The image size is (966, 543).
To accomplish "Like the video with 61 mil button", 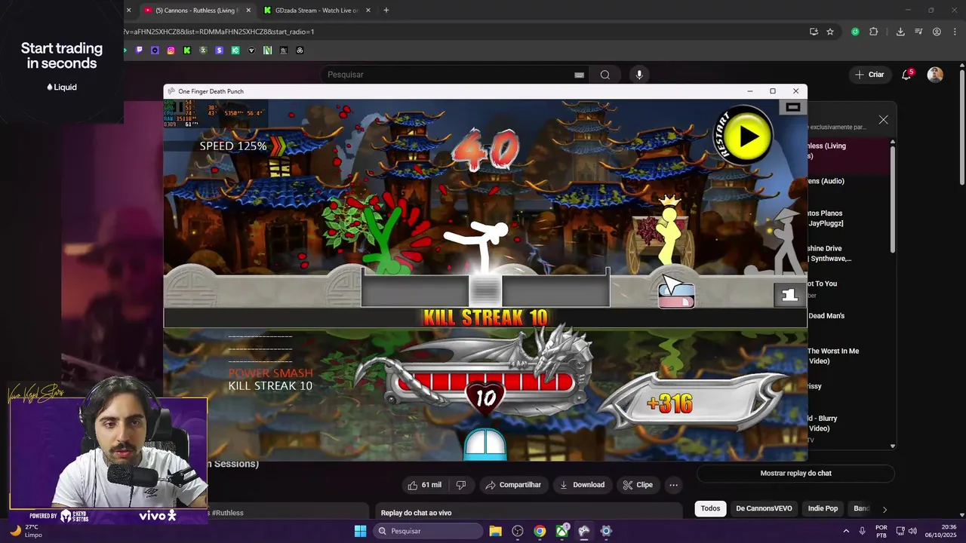I will point(424,485).
